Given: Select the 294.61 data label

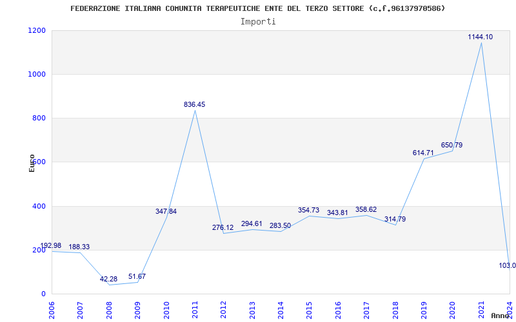Looking at the screenshot, I should coord(252,224).
